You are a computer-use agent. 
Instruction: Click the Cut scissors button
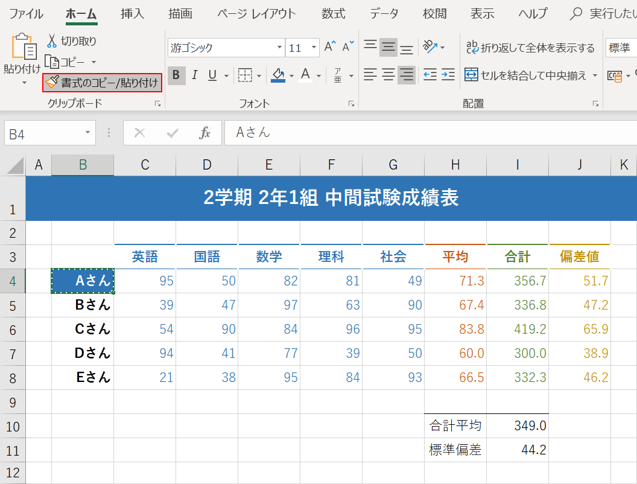pyautogui.click(x=72, y=41)
